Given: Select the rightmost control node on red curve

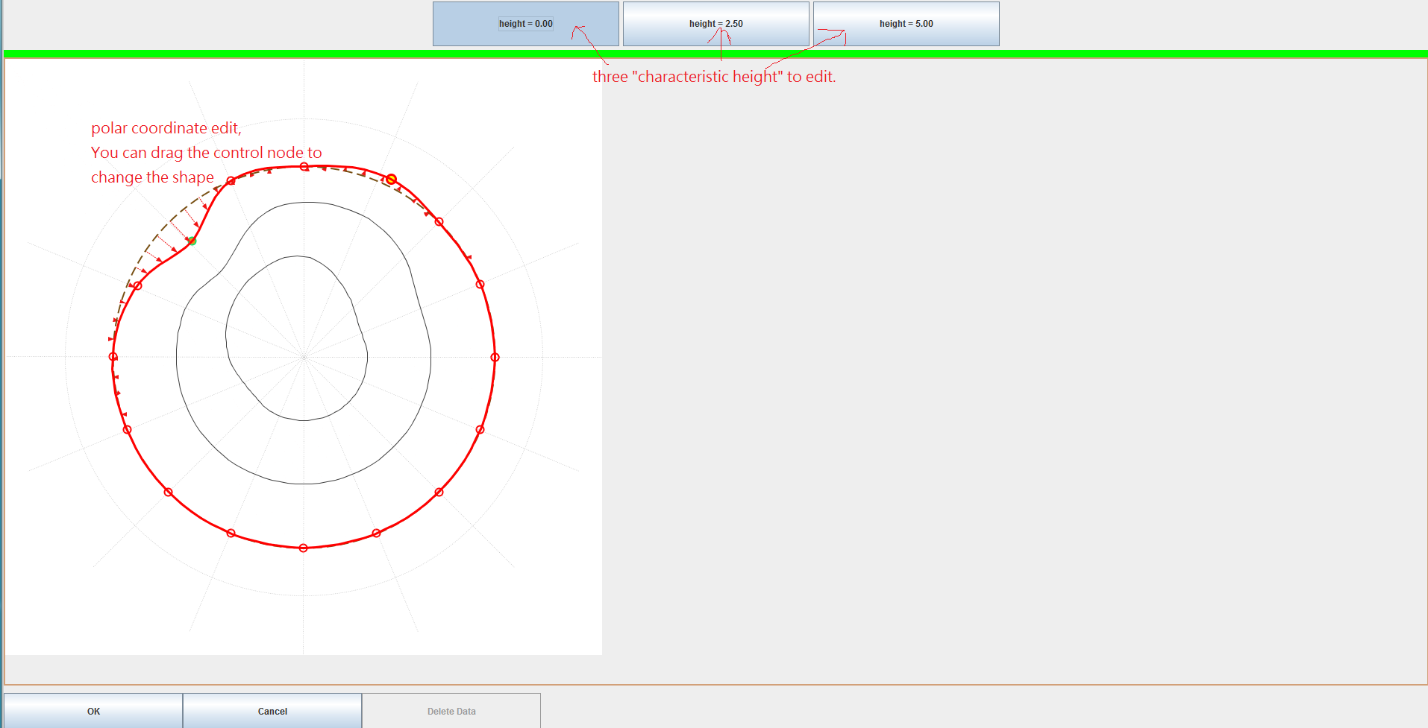Looking at the screenshot, I should pos(495,358).
